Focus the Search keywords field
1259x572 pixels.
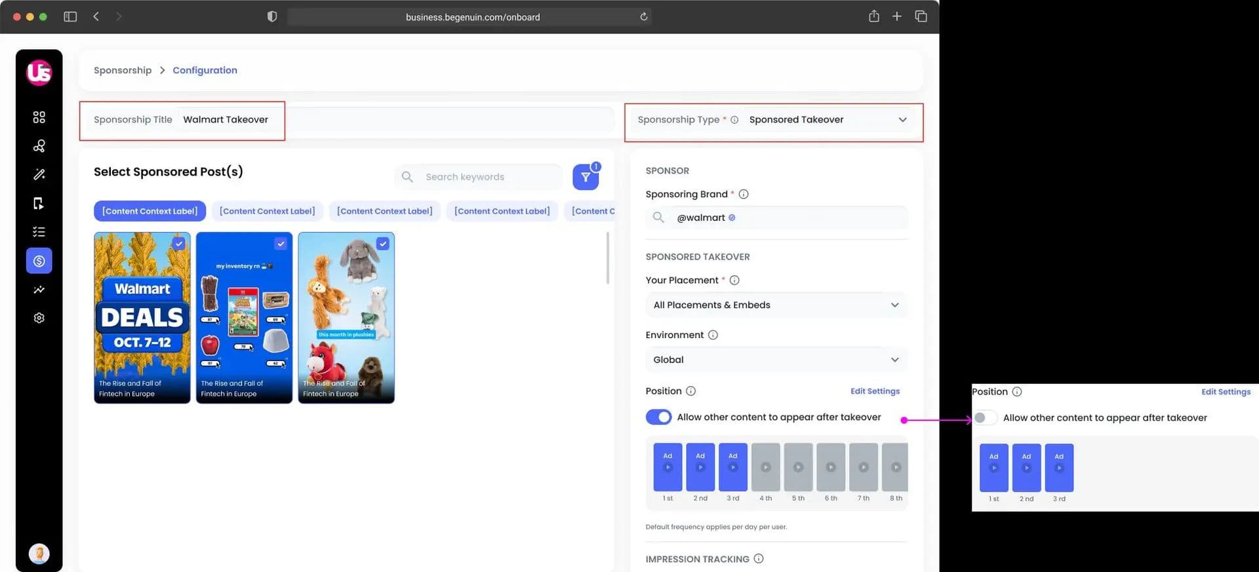coord(479,177)
